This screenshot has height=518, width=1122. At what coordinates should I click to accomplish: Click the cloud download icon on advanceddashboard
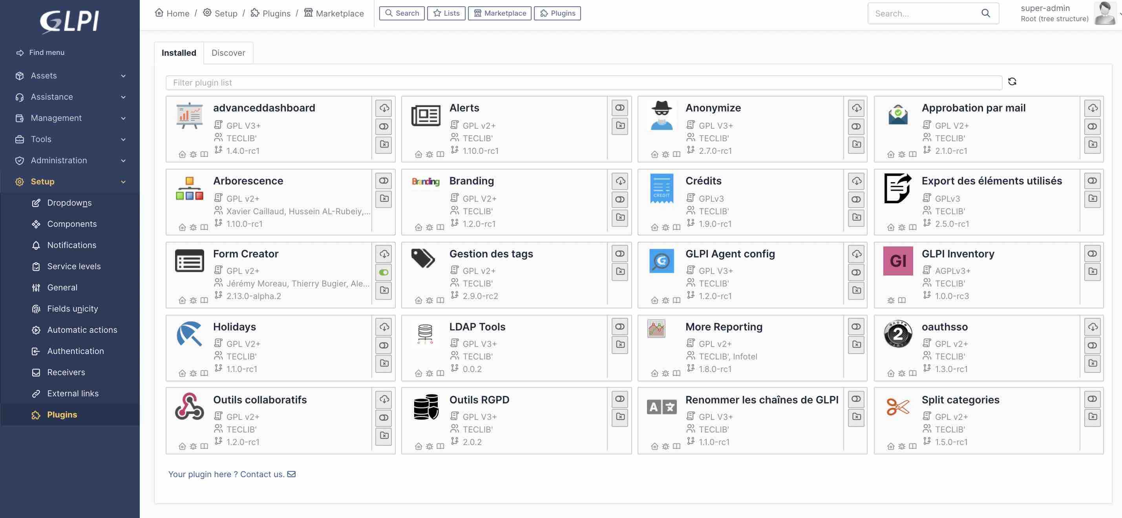click(x=383, y=108)
